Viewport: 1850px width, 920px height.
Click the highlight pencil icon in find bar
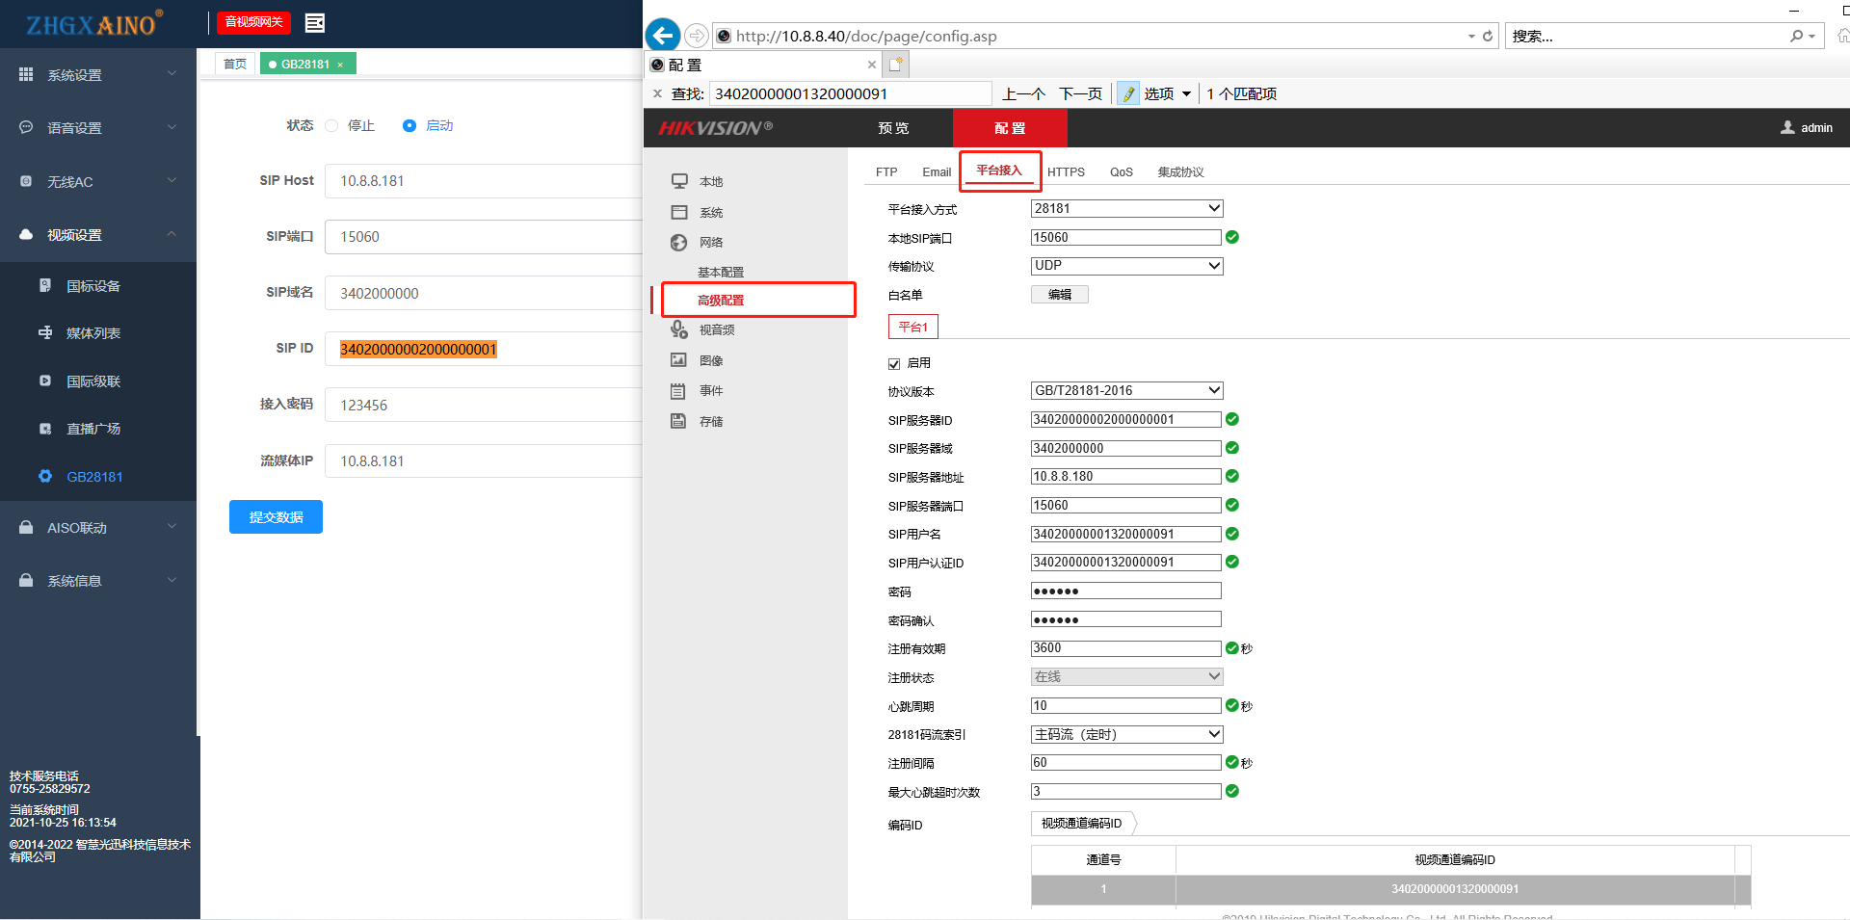coord(1128,93)
